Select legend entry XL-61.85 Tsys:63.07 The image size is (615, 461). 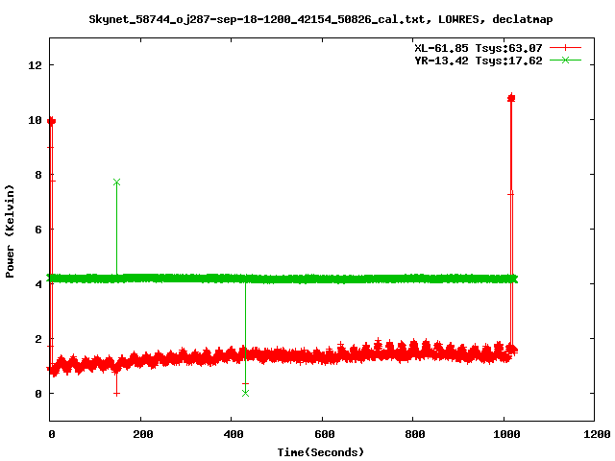click(479, 48)
